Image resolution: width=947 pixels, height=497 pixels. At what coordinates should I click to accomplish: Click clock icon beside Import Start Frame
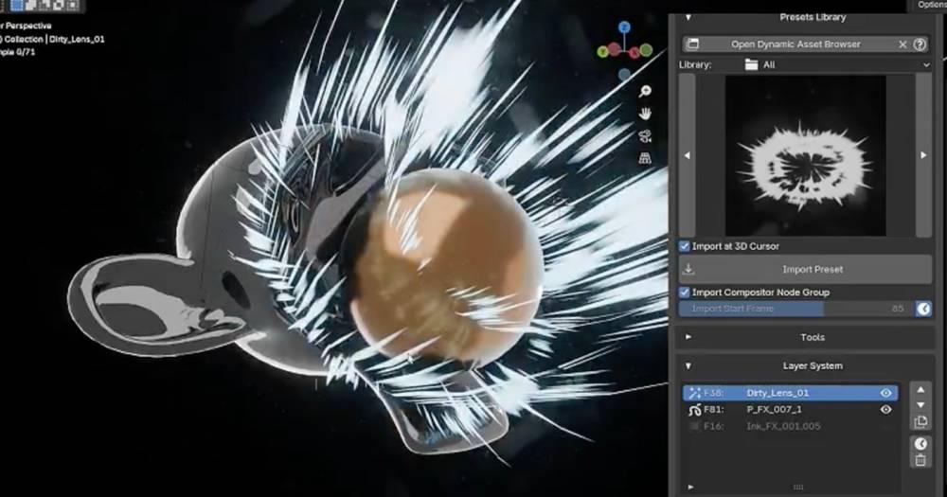(x=923, y=309)
